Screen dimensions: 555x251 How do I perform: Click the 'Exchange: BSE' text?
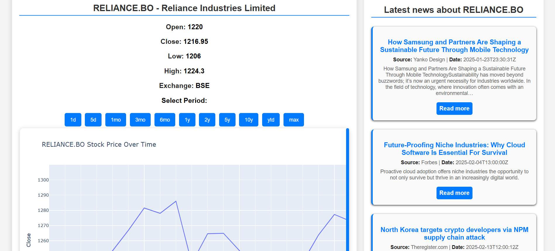[x=184, y=86]
